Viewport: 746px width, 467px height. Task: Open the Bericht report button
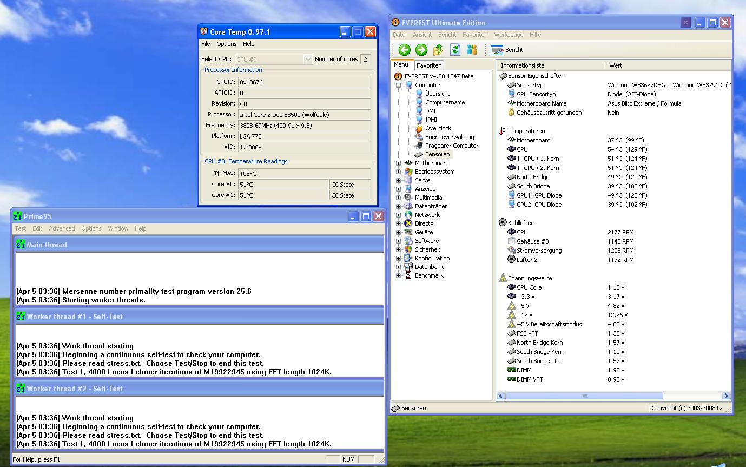pos(507,50)
